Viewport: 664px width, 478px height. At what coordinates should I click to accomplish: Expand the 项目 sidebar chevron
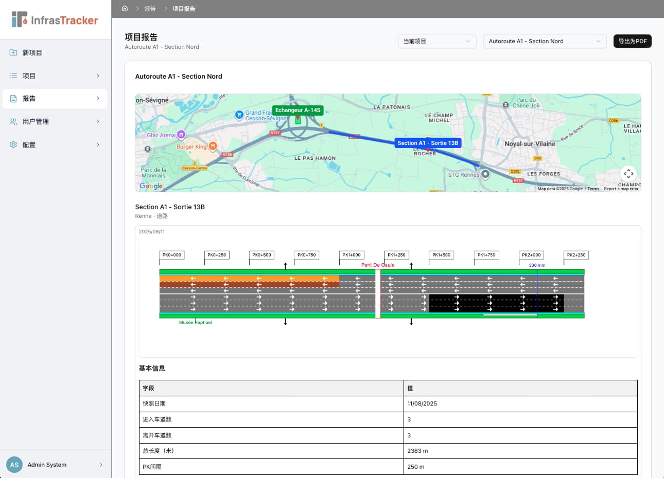click(x=98, y=75)
